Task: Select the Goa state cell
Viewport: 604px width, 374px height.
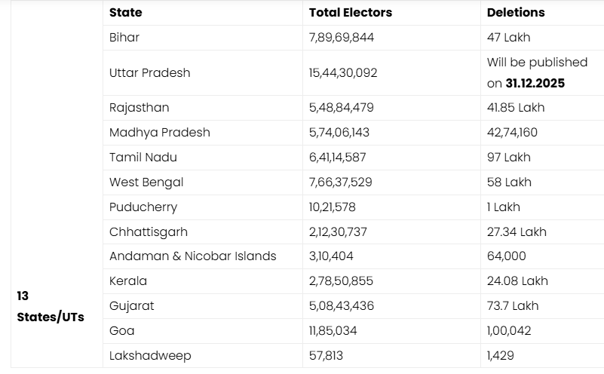Action: (x=122, y=330)
